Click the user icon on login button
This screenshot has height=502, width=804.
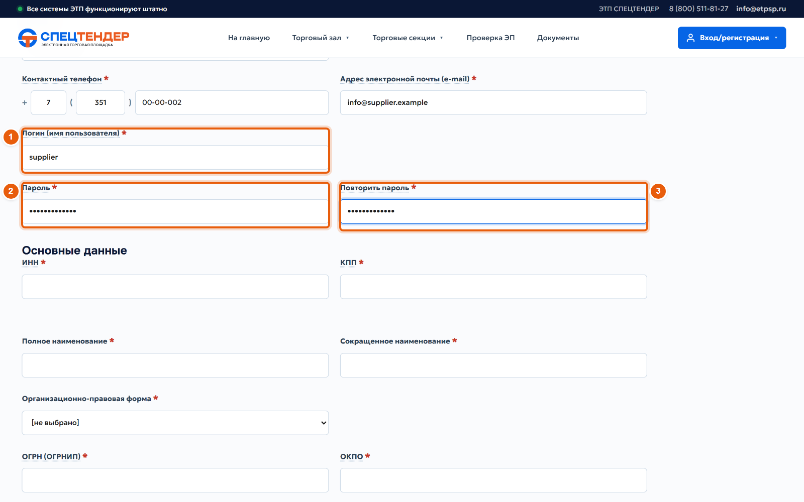(x=690, y=38)
